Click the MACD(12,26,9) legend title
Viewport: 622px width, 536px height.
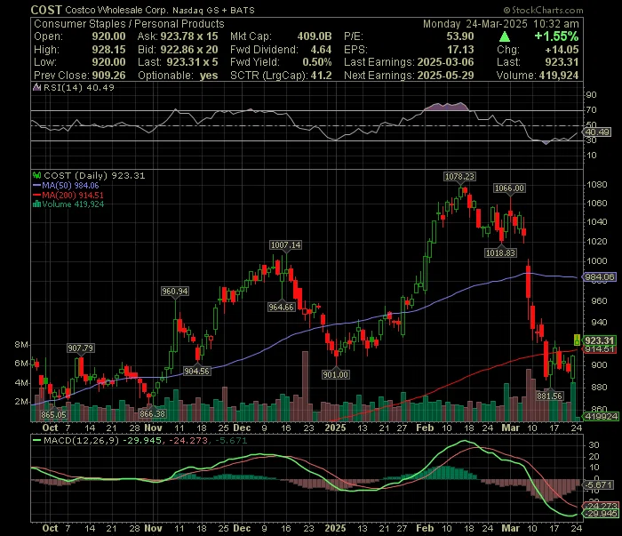click(x=82, y=440)
